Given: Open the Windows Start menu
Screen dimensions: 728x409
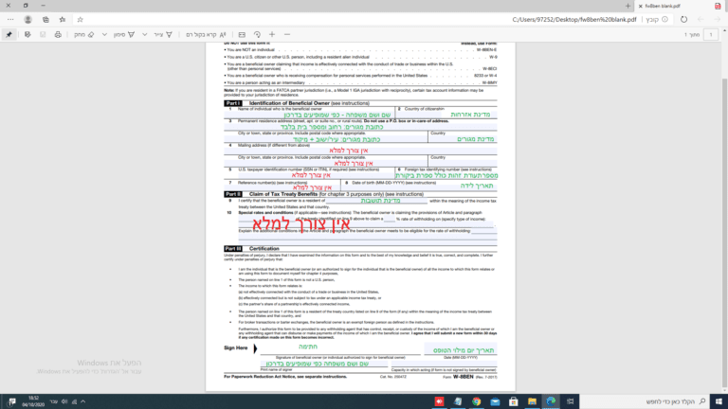Looking at the screenshot, I should 719,401.
